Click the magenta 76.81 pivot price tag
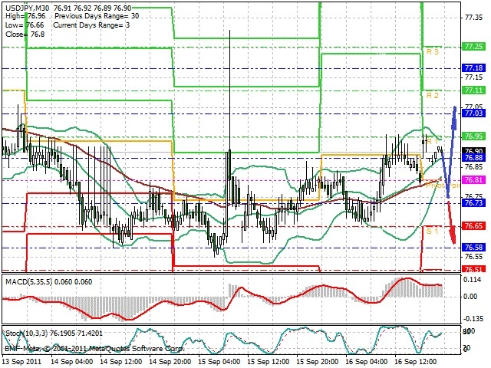Image resolution: width=491 pixels, height=368 pixels. (473, 180)
